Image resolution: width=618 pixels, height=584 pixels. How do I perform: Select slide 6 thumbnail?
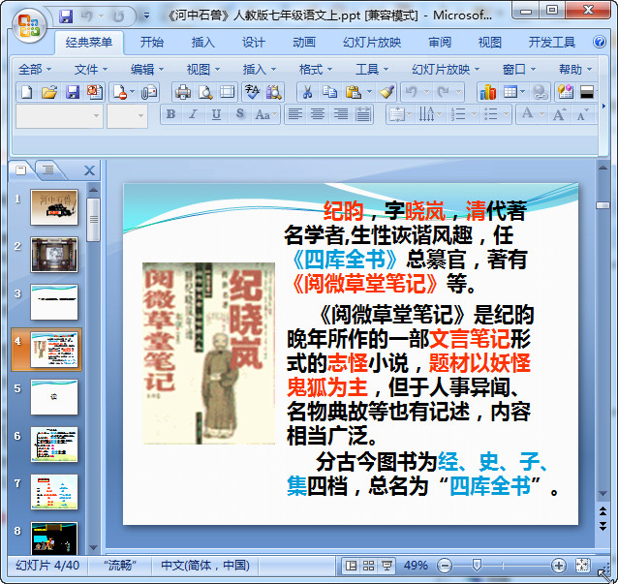[54, 445]
